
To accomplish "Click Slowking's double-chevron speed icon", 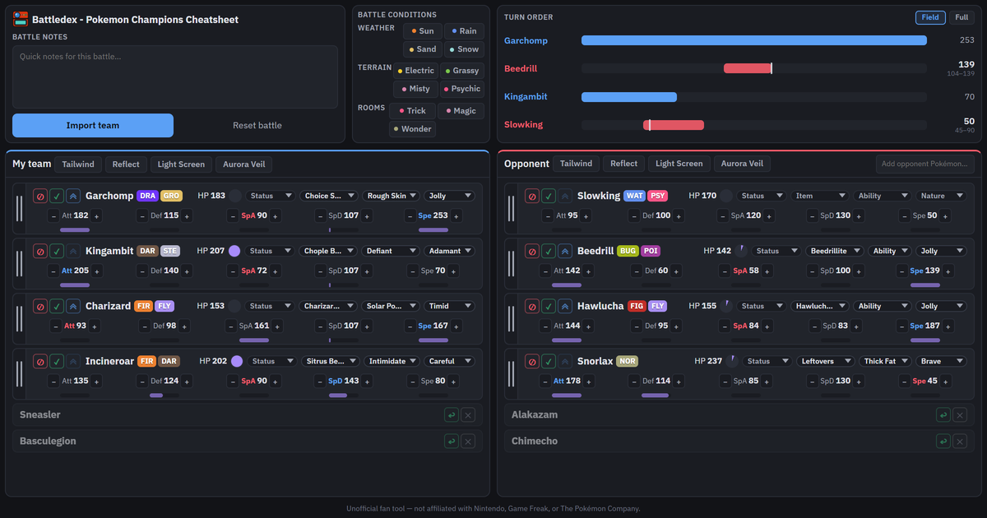I will [x=564, y=196].
